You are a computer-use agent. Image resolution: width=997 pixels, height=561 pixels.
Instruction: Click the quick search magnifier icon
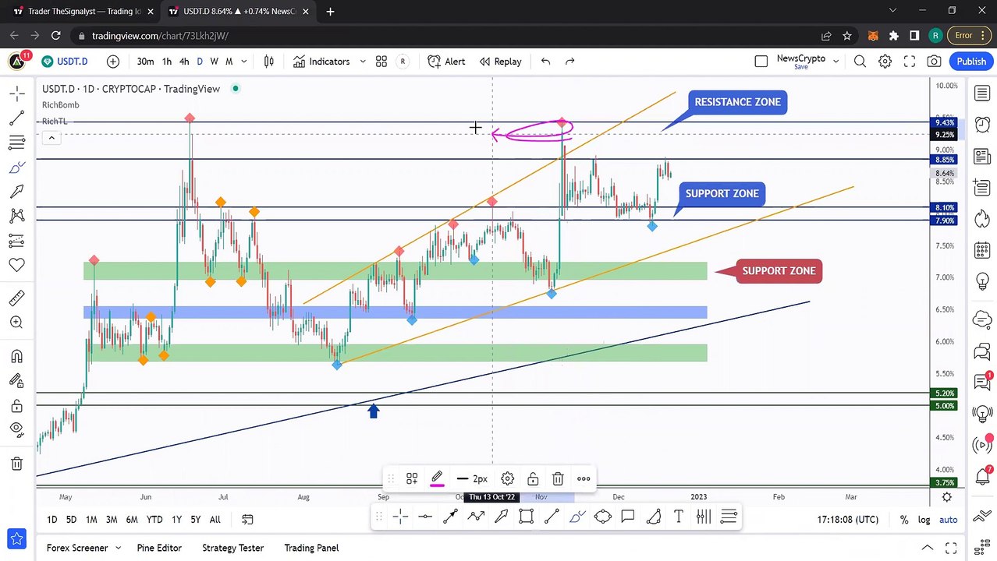[x=860, y=62]
